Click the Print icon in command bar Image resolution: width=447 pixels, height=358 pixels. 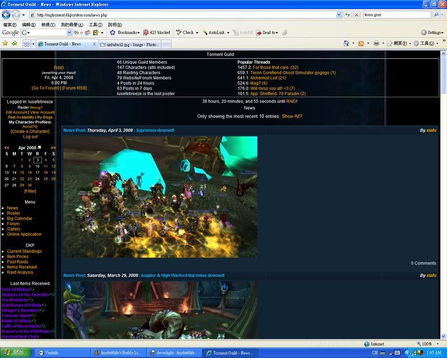376,44
